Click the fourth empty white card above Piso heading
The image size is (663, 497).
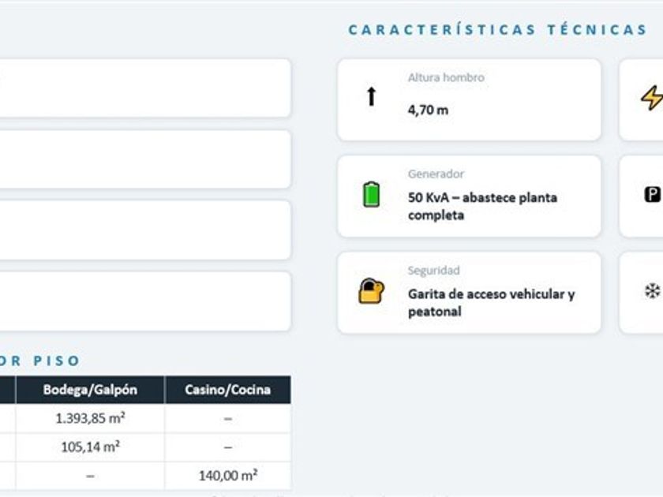(x=145, y=301)
